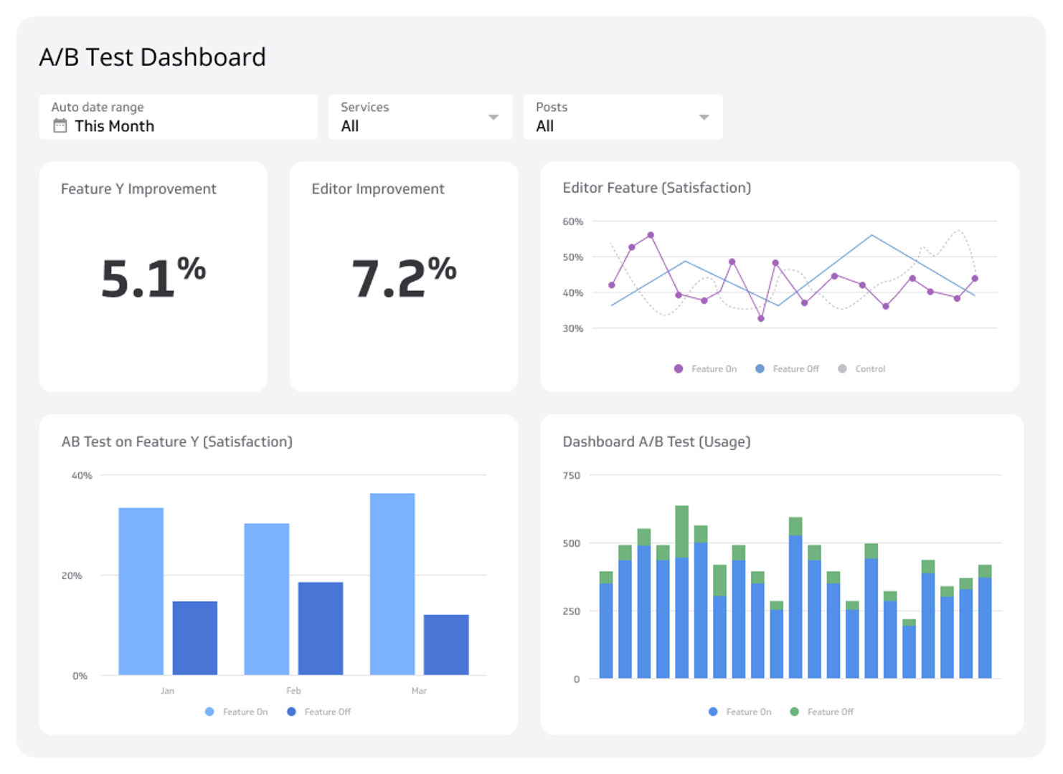Click the calendar icon in Auto date range
Screen dimensions: 1063x774
click(x=61, y=125)
